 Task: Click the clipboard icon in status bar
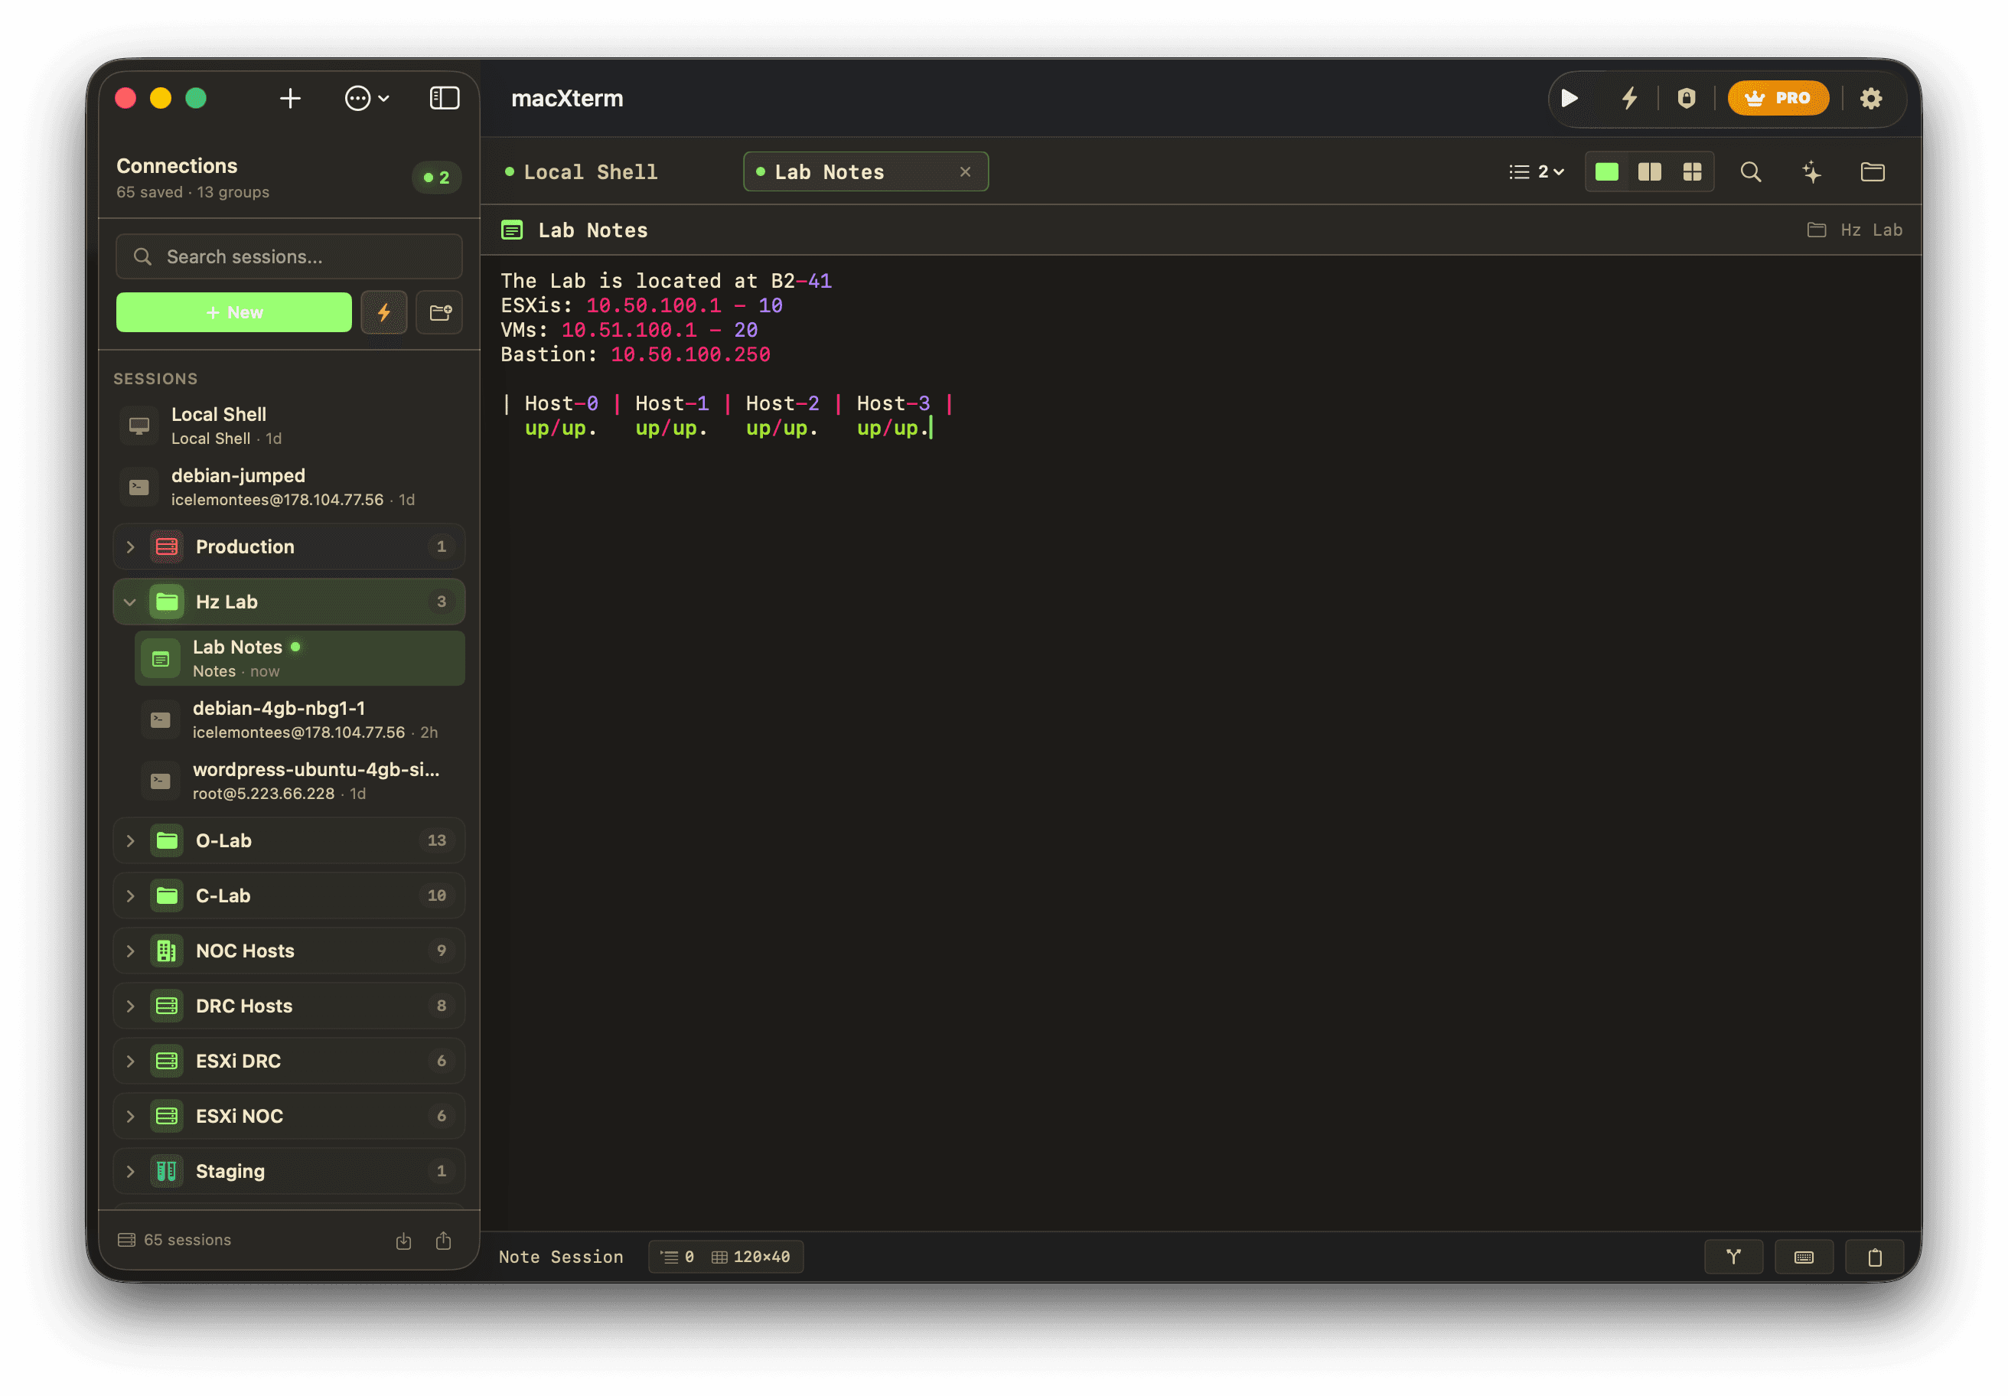[x=1874, y=1257]
